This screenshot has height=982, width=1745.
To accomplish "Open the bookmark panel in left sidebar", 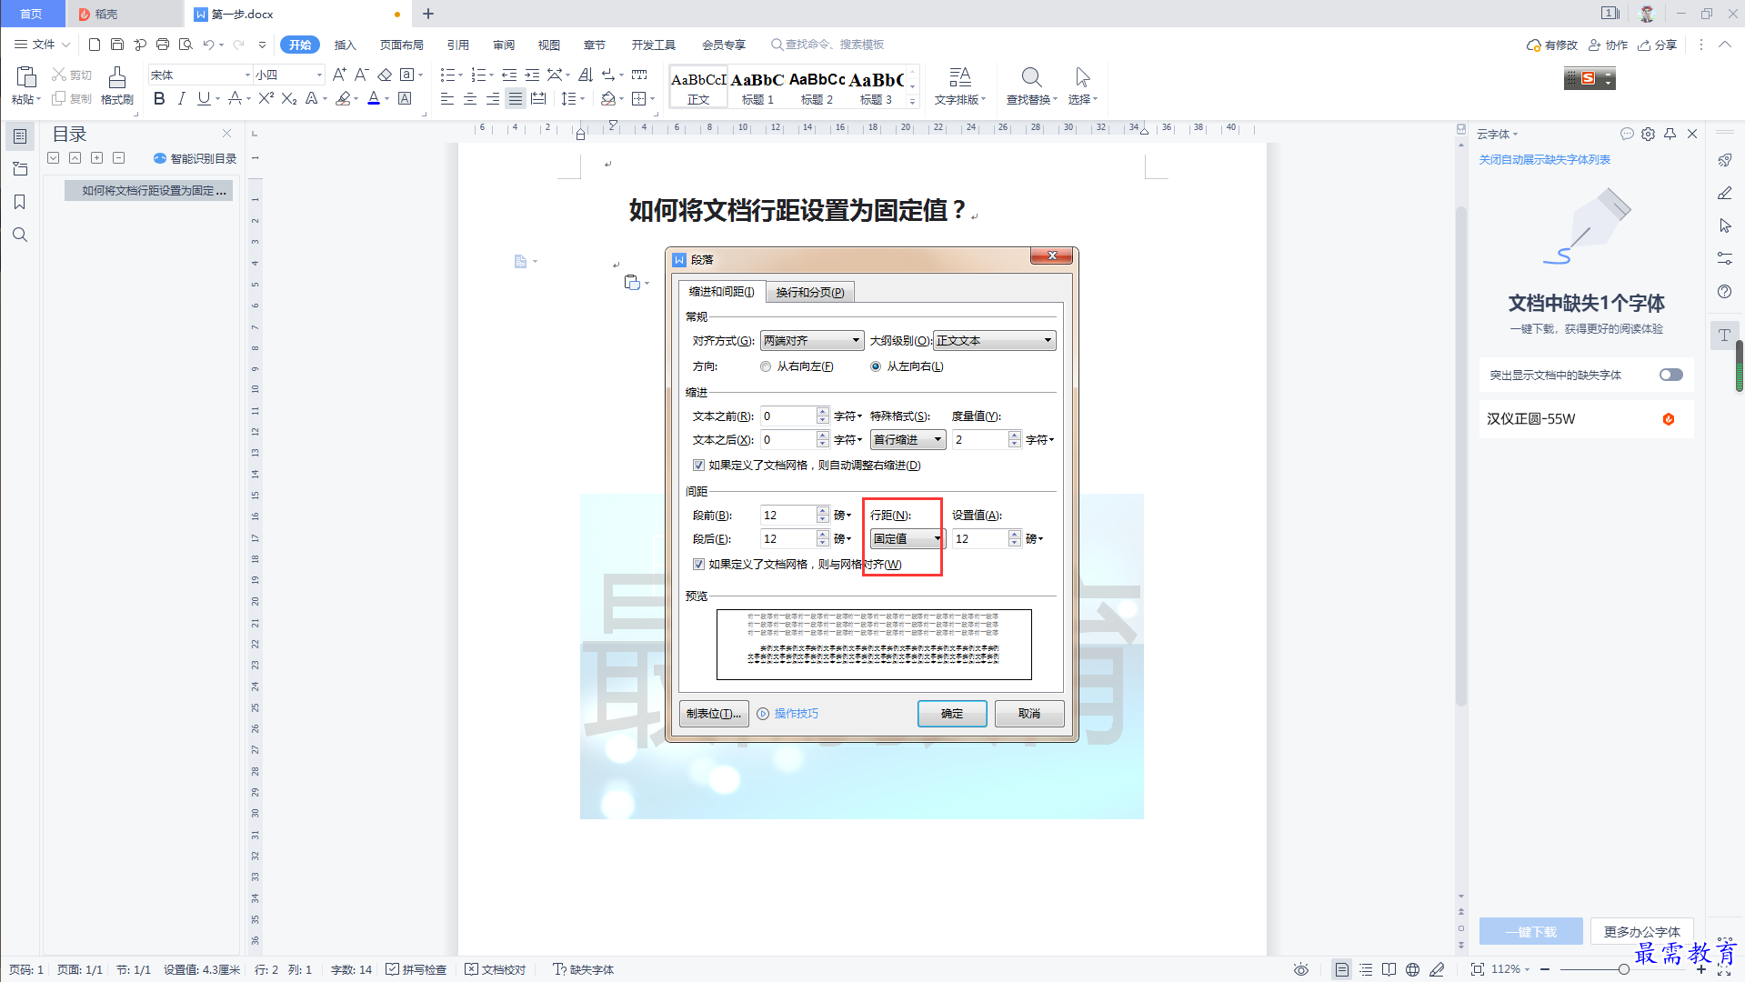I will (x=19, y=202).
